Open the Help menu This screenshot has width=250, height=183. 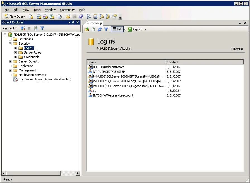pos(82,10)
